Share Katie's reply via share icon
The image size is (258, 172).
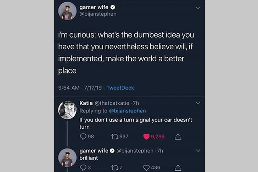coord(179,136)
